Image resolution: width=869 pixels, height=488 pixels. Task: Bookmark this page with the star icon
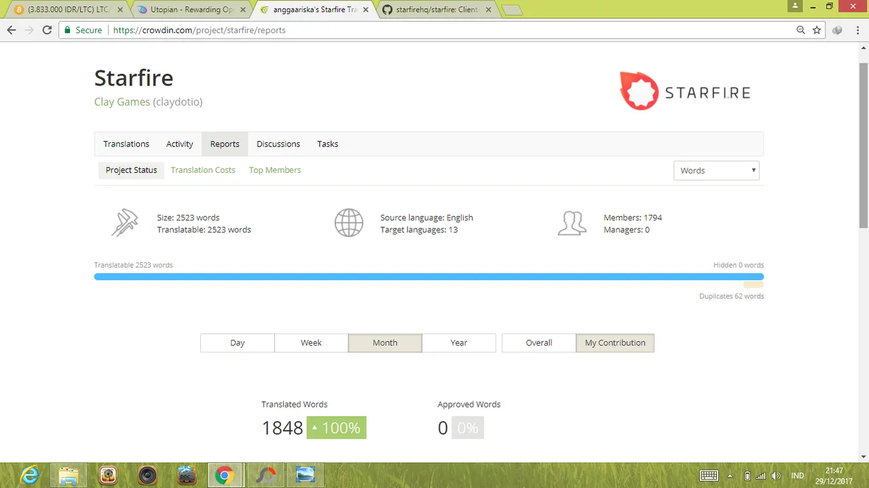pyautogui.click(x=817, y=30)
